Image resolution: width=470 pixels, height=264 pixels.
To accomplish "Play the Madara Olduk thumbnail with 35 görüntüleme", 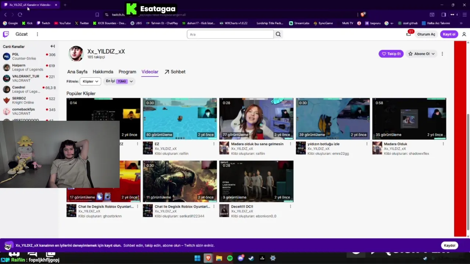I will [409, 119].
